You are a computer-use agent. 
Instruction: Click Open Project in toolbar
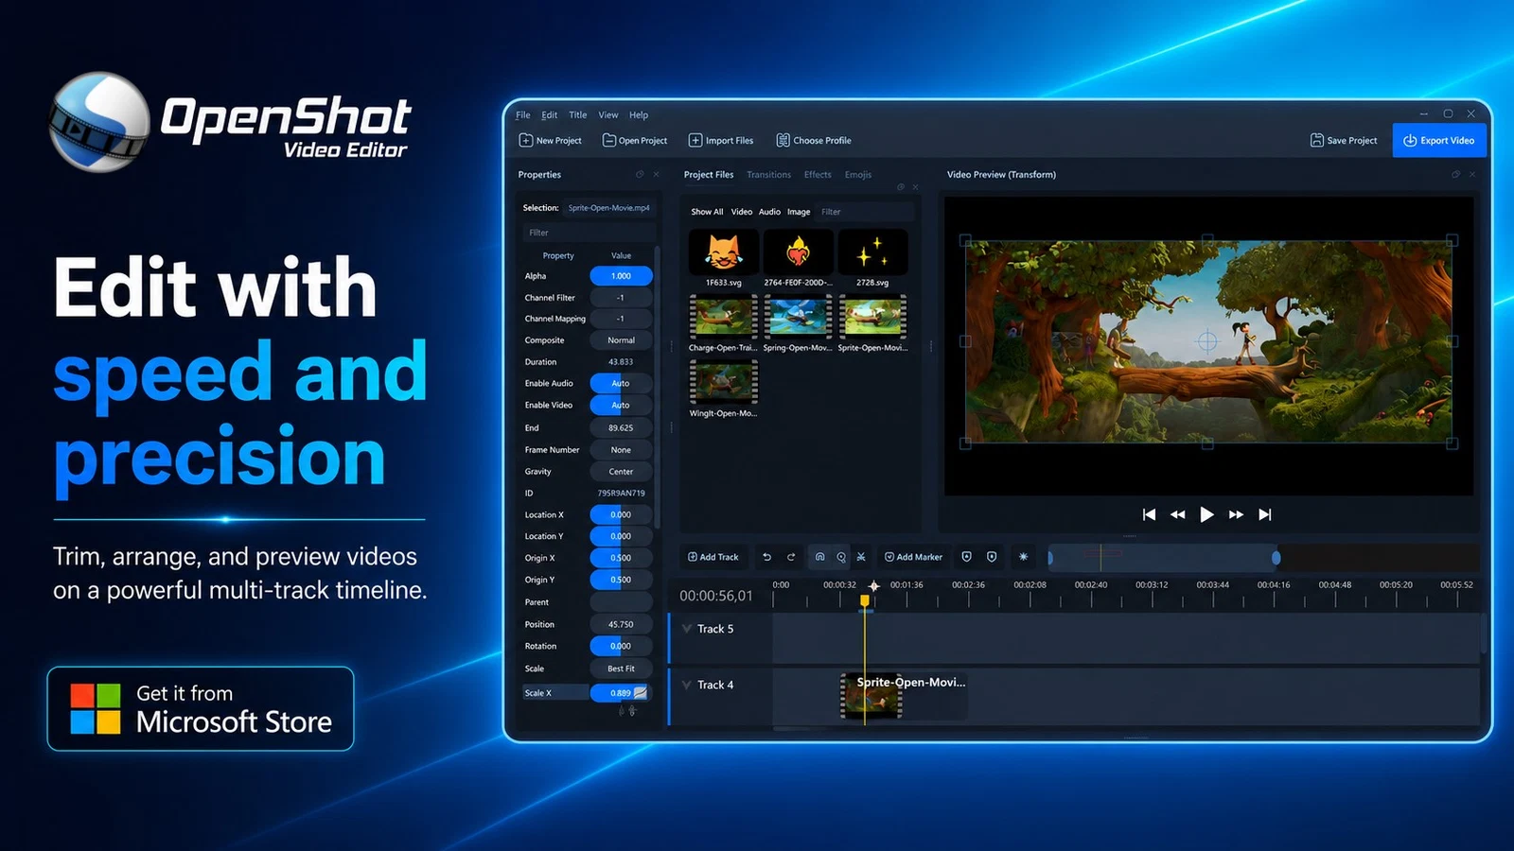[x=635, y=141]
